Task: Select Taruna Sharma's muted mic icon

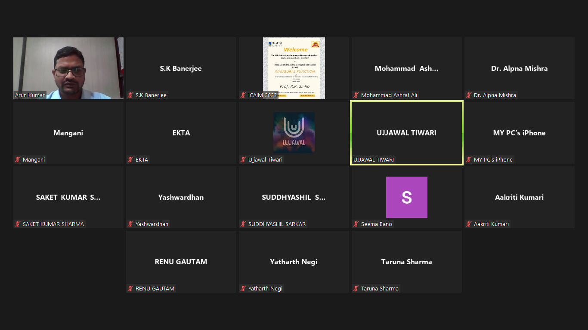Action: coord(356,288)
